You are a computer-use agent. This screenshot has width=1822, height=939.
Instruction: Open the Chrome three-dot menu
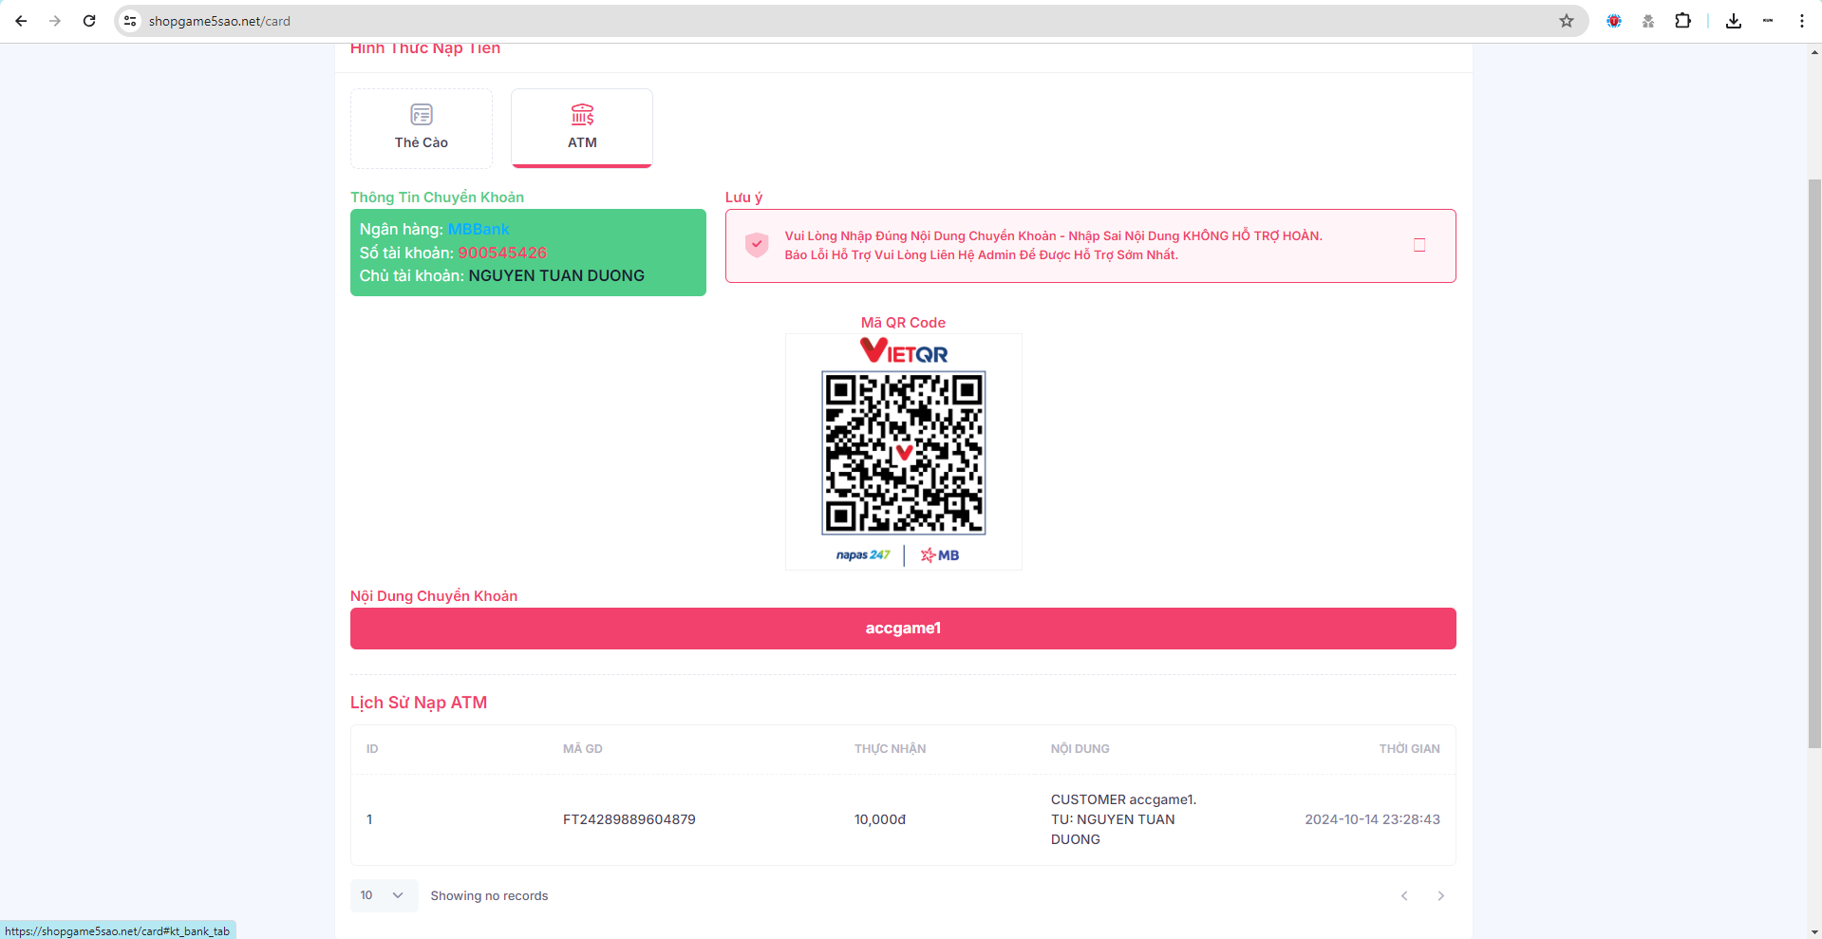1801,21
